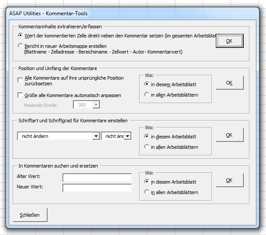Click the 'Maximale Breite:' label
266x235 pixels.
tap(41, 105)
